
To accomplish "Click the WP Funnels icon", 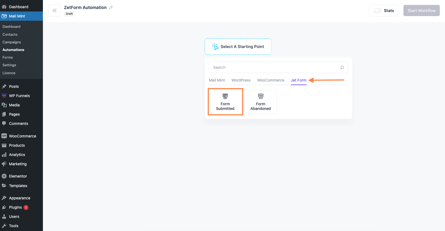I will (4, 96).
